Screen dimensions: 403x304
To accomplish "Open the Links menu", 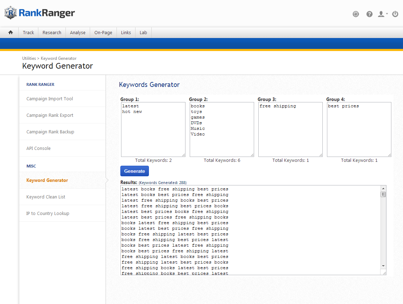I will tap(126, 32).
